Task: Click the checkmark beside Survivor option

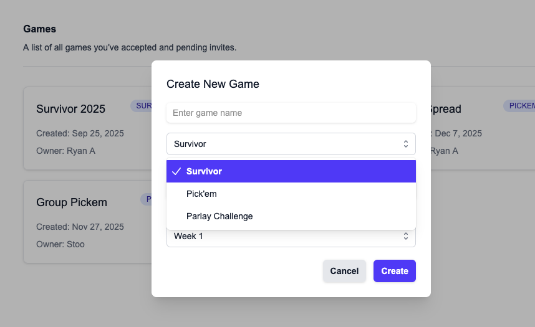Action: pos(176,171)
